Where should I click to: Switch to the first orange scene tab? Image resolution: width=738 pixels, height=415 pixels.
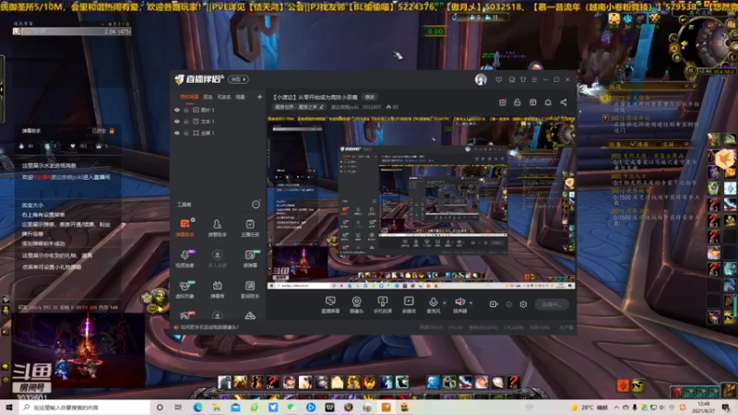pos(189,97)
